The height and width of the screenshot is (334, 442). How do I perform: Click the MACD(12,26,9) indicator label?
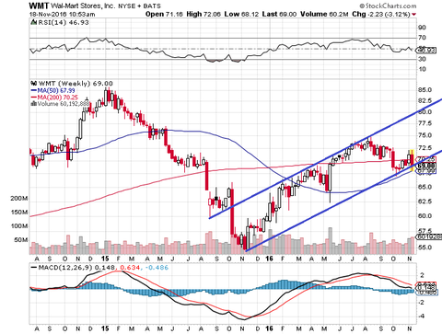tap(65, 268)
